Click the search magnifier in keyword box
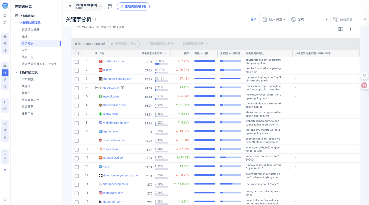Viewport: 369px width, 205px height. (x=70, y=7)
